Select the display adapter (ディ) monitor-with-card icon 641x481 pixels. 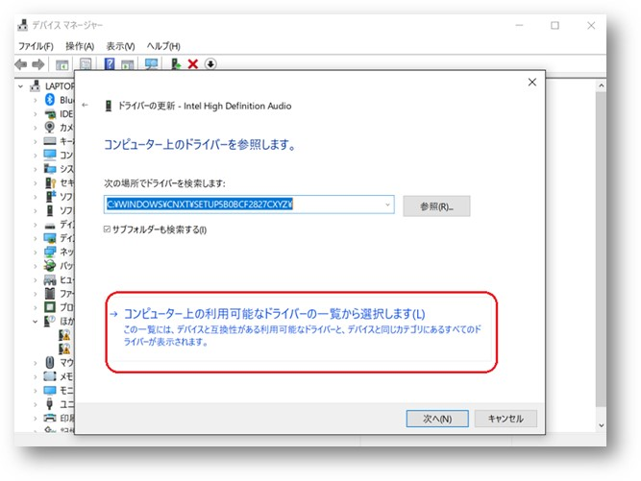(x=50, y=238)
